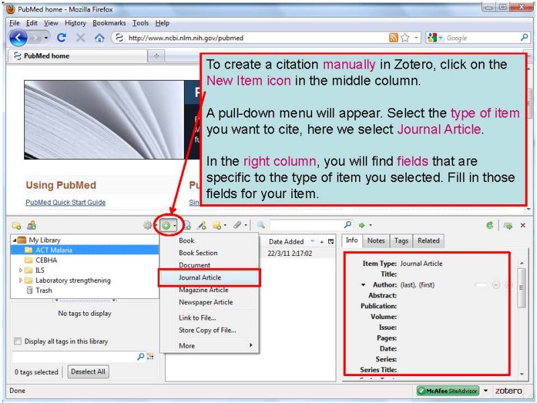This screenshot has width=537, height=403.
Task: Open the Bookmarks menu
Action: [109, 23]
